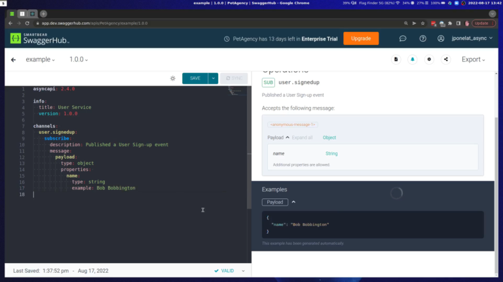Click the Last Saved timestamp text
This screenshot has height=282, width=503.
click(61, 271)
